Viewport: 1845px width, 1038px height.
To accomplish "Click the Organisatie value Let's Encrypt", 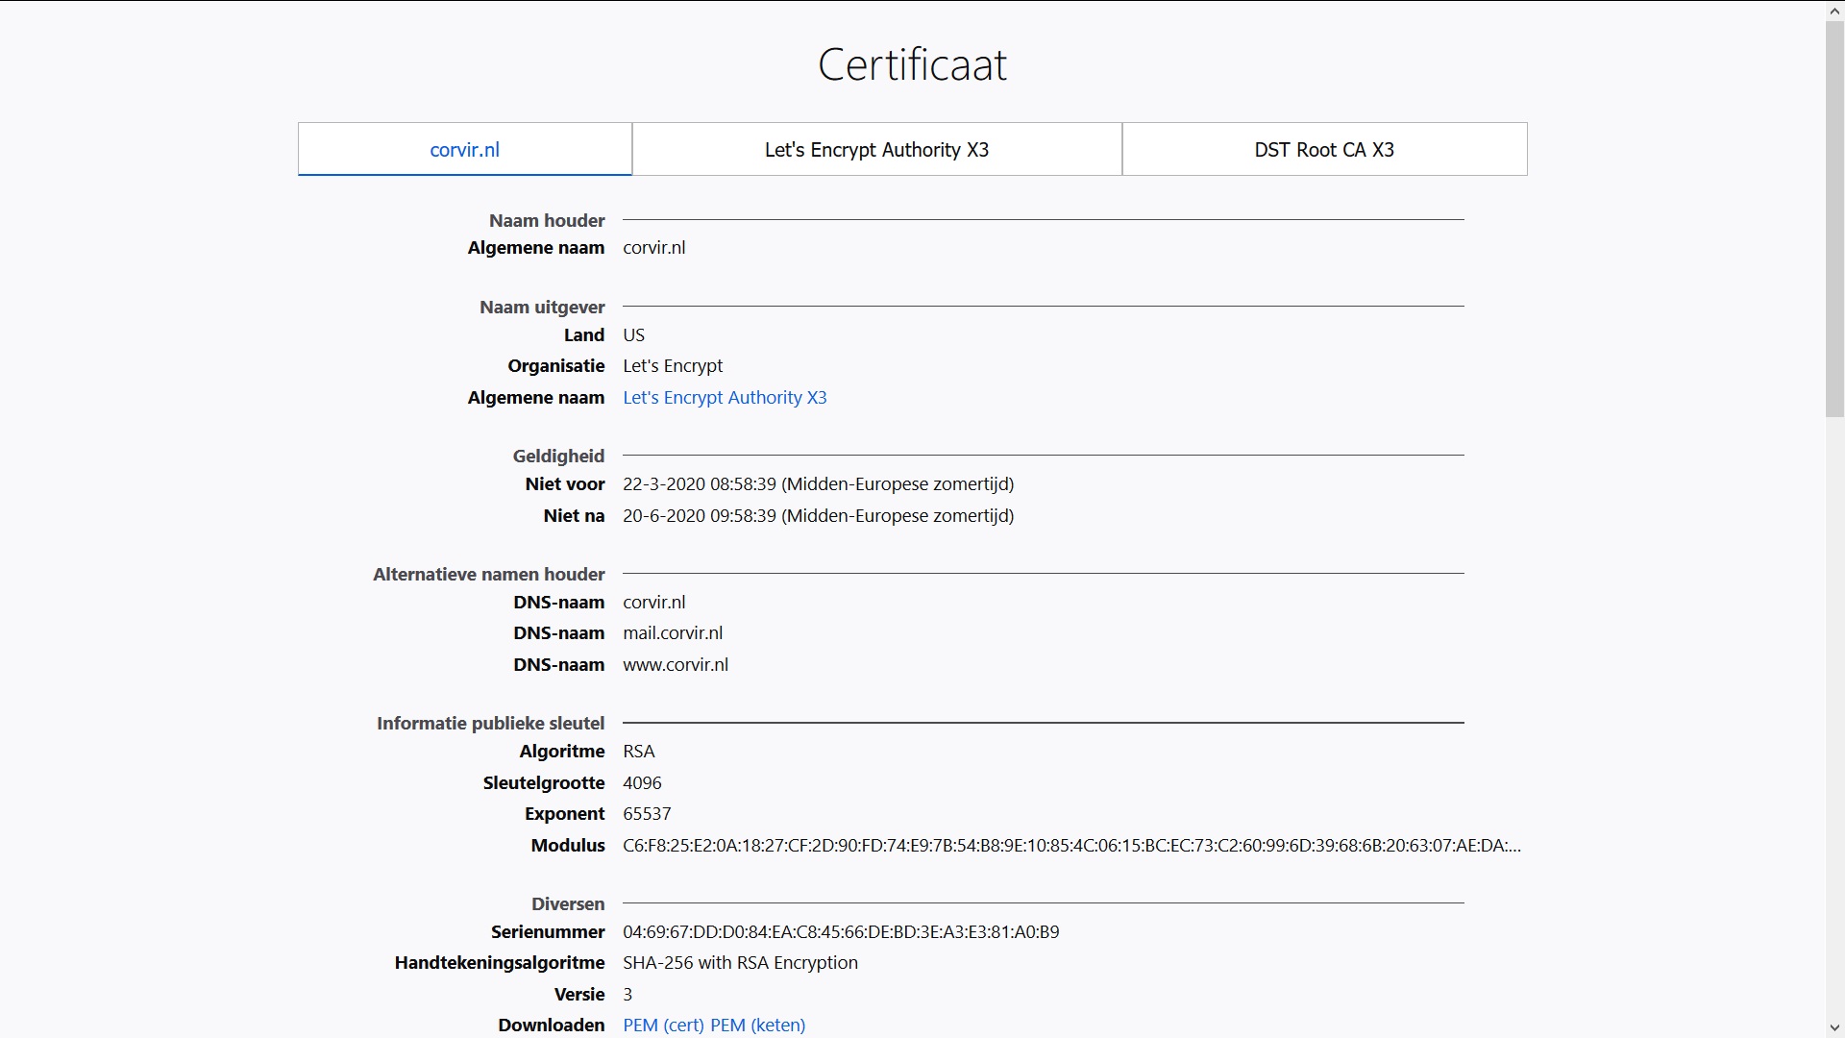I will (x=673, y=366).
